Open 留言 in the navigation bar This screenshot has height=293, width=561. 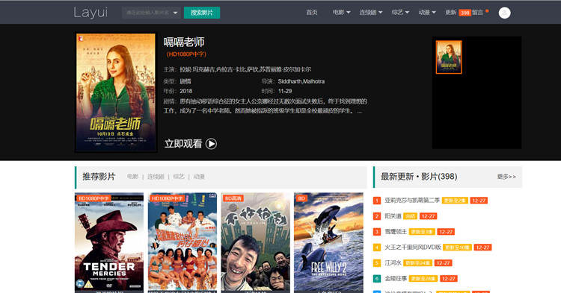477,13
